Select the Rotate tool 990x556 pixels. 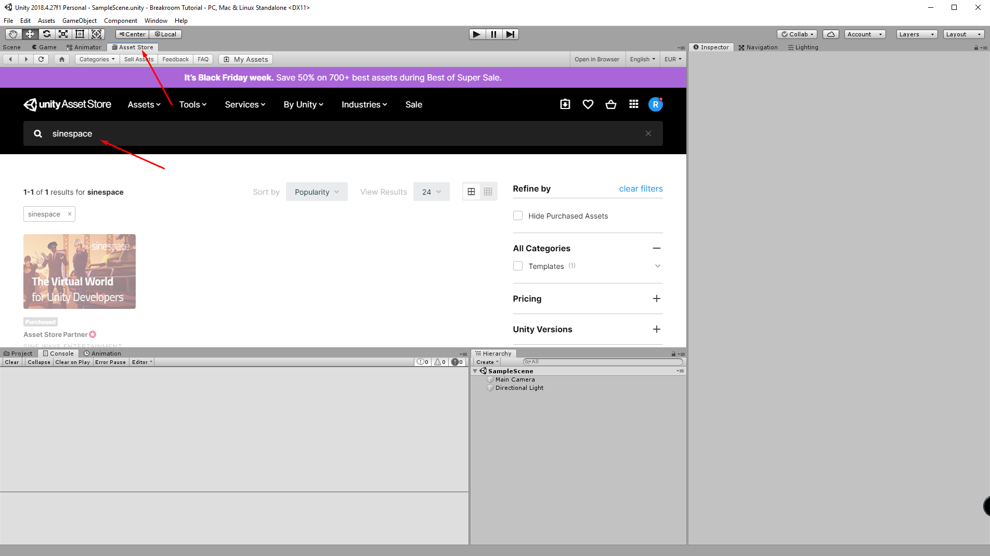point(46,34)
